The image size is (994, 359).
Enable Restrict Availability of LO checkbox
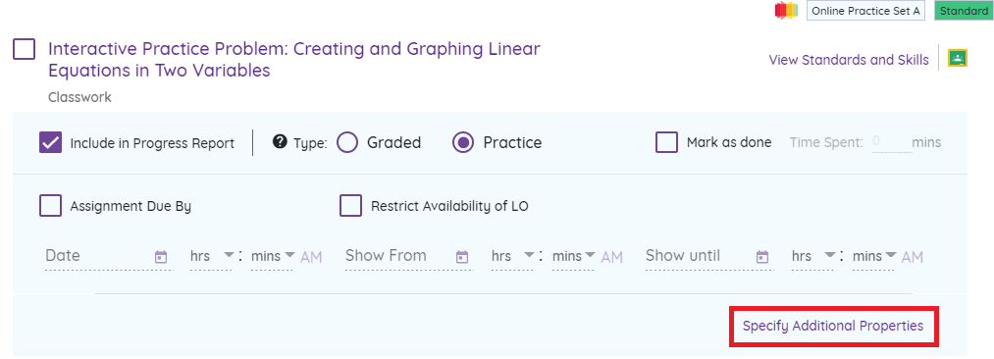pos(350,206)
